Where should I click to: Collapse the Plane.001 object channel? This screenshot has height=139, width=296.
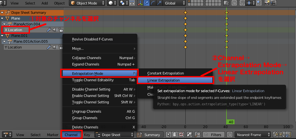(x=2, y=36)
